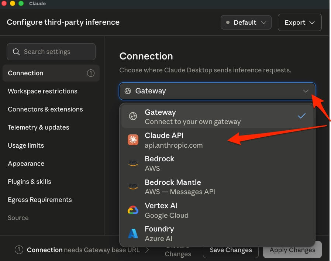Viewport: 331px width, 261px height.
Task: Choose Bedrock AWS option
Action: pos(217,164)
